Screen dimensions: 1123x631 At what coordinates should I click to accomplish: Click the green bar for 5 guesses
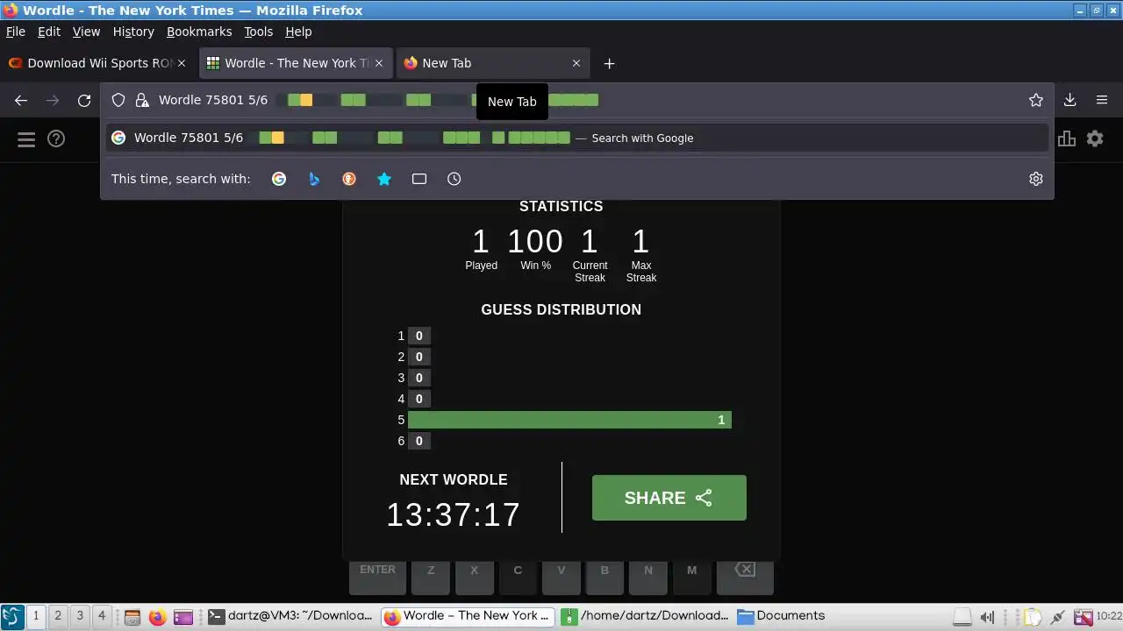pos(569,420)
